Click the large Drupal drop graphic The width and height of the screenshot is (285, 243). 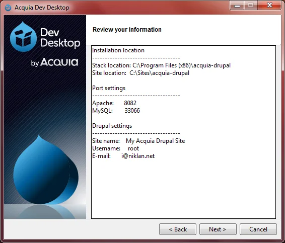click(x=46, y=170)
